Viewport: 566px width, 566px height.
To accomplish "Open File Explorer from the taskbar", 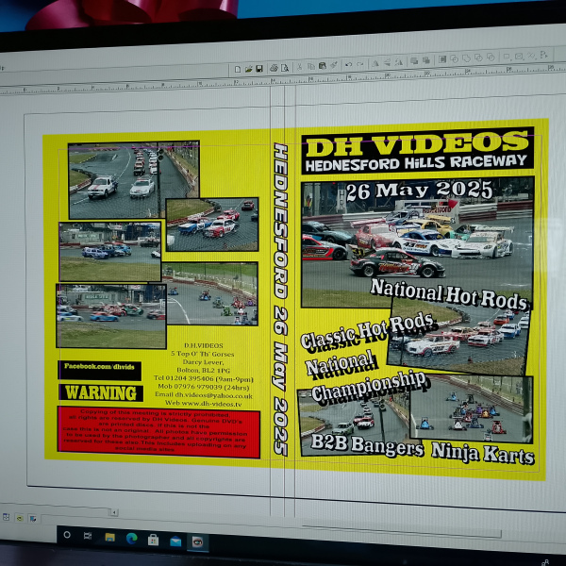I will click(x=109, y=537).
